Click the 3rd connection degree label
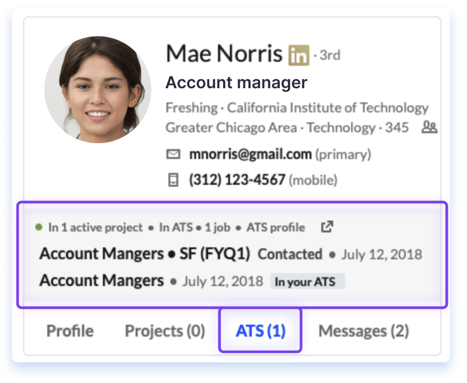The image size is (467, 383). point(329,56)
